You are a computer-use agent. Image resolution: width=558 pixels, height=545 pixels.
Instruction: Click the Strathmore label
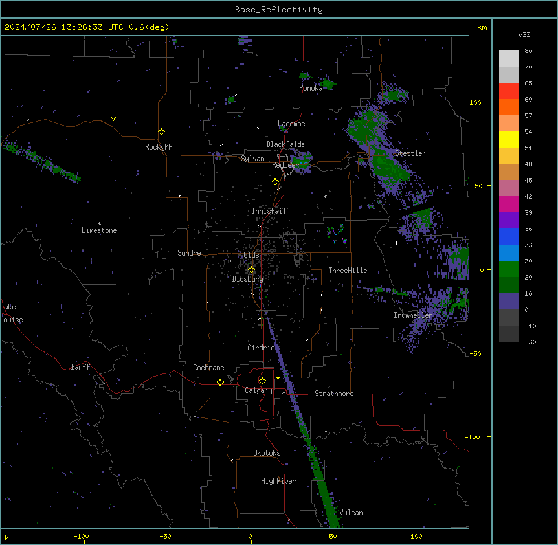(x=334, y=394)
